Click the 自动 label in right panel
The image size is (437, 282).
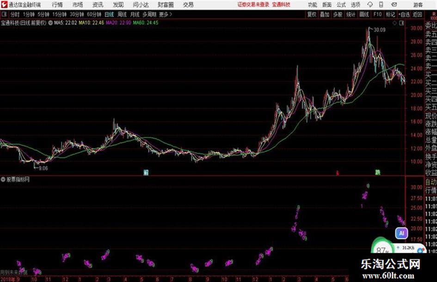click(x=431, y=182)
